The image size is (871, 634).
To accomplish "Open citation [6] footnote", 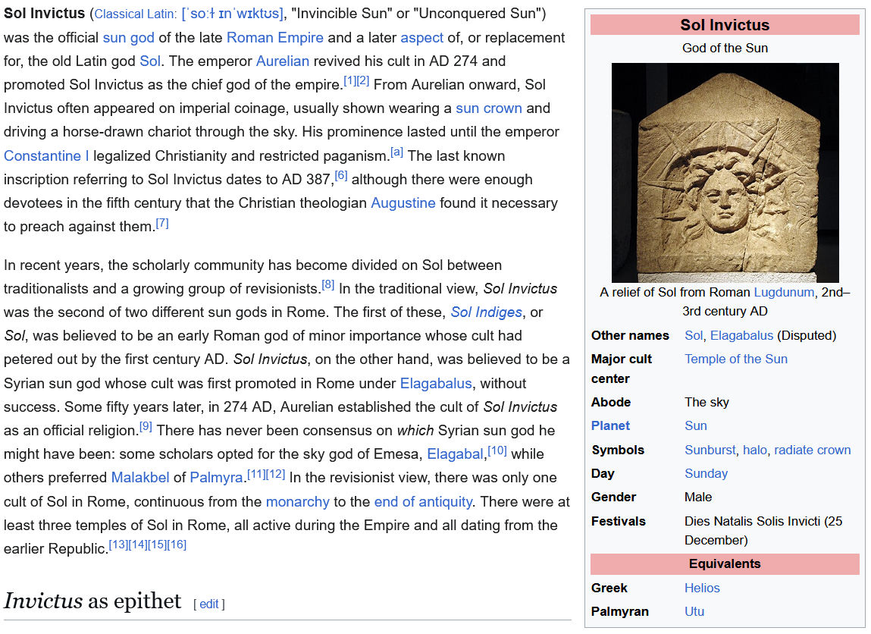I will pos(341,176).
